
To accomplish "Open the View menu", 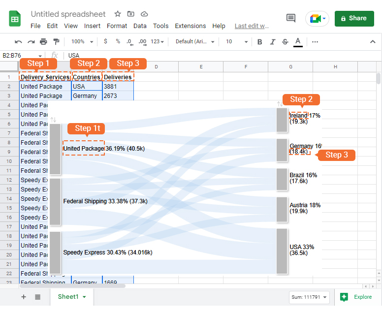I will coord(71,26).
